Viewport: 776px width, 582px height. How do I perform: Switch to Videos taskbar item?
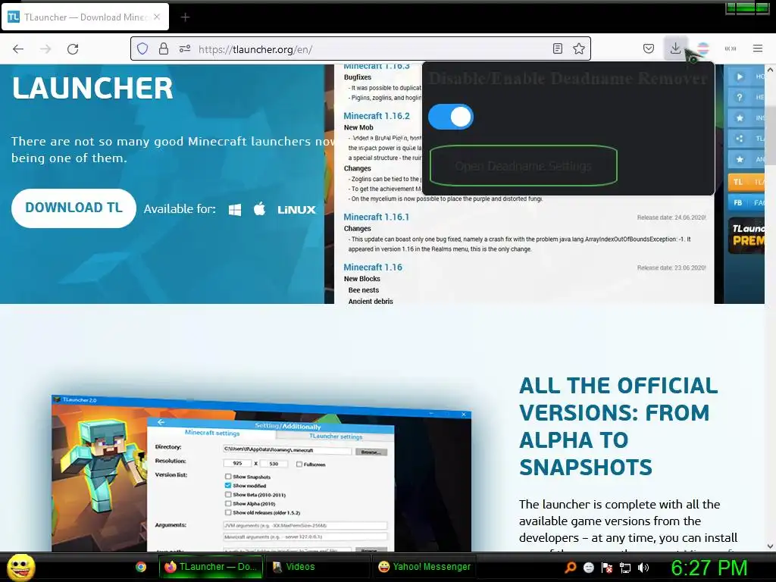pyautogui.click(x=317, y=567)
